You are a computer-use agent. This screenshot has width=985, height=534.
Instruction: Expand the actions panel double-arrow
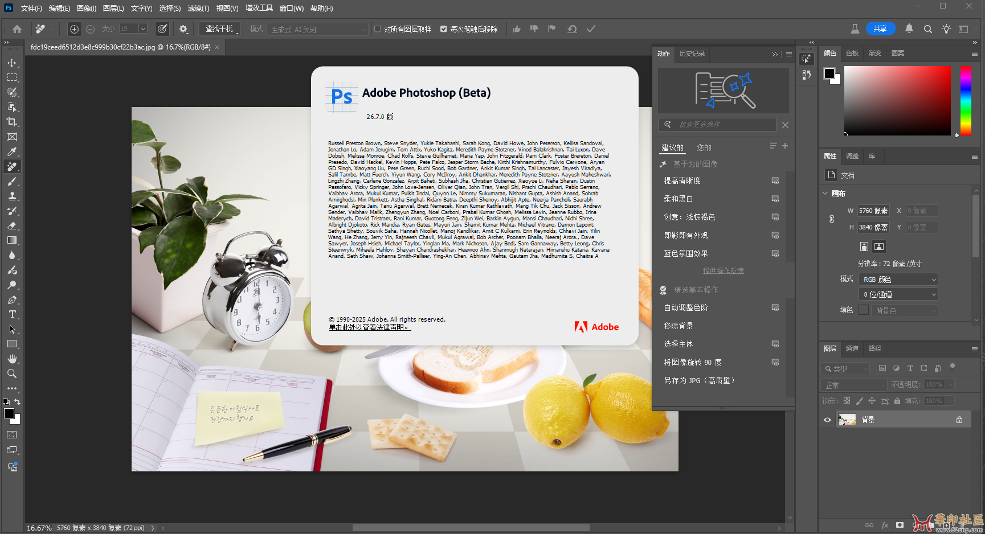click(x=775, y=54)
